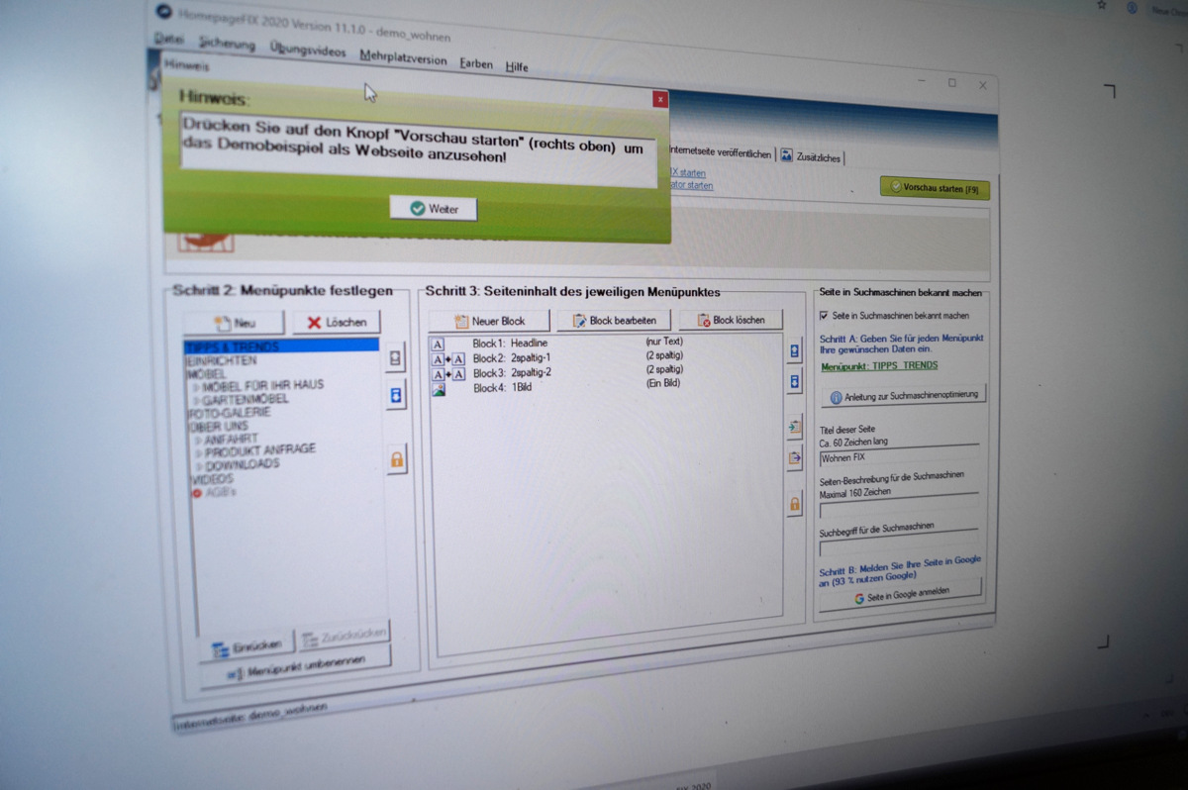Delete menu item with Löschen button
Screen dimensions: 1188x790
coord(336,323)
